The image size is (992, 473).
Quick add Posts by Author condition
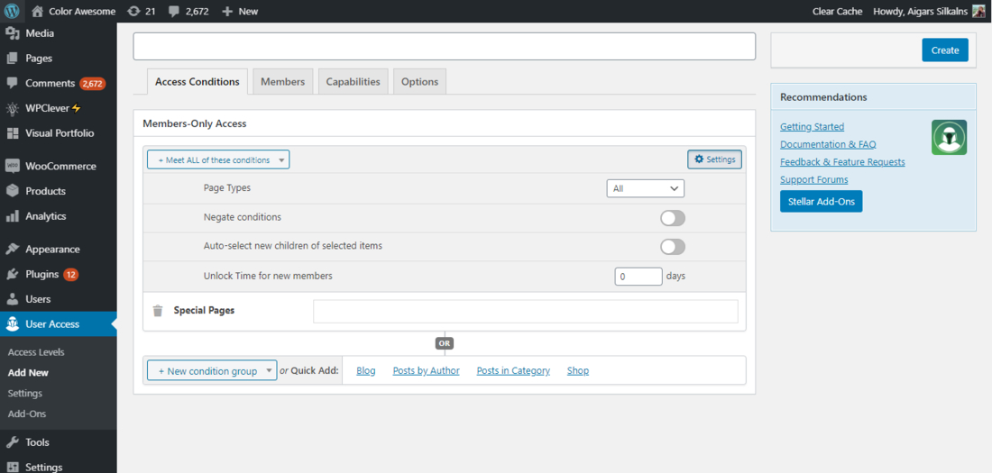click(427, 370)
